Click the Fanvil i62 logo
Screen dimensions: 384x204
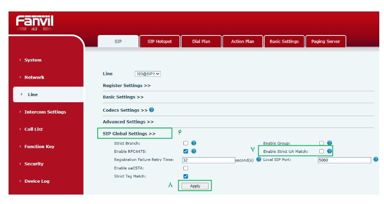pyautogui.click(x=35, y=23)
